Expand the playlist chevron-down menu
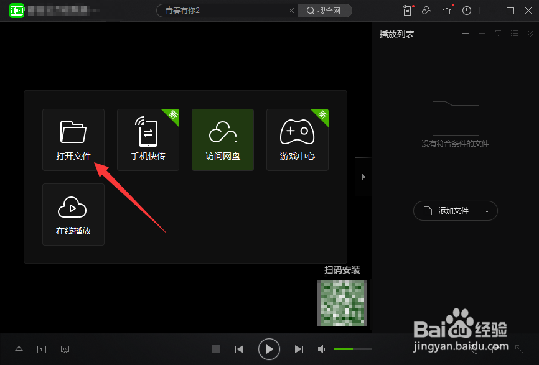 coord(530,34)
